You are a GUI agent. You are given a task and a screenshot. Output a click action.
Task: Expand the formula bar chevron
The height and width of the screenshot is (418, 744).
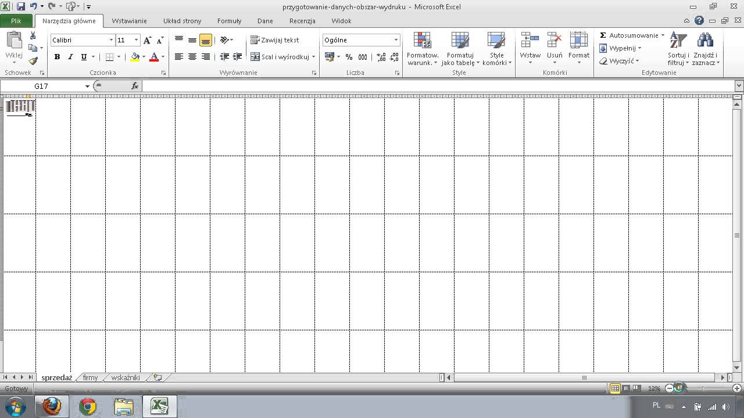tap(739, 86)
